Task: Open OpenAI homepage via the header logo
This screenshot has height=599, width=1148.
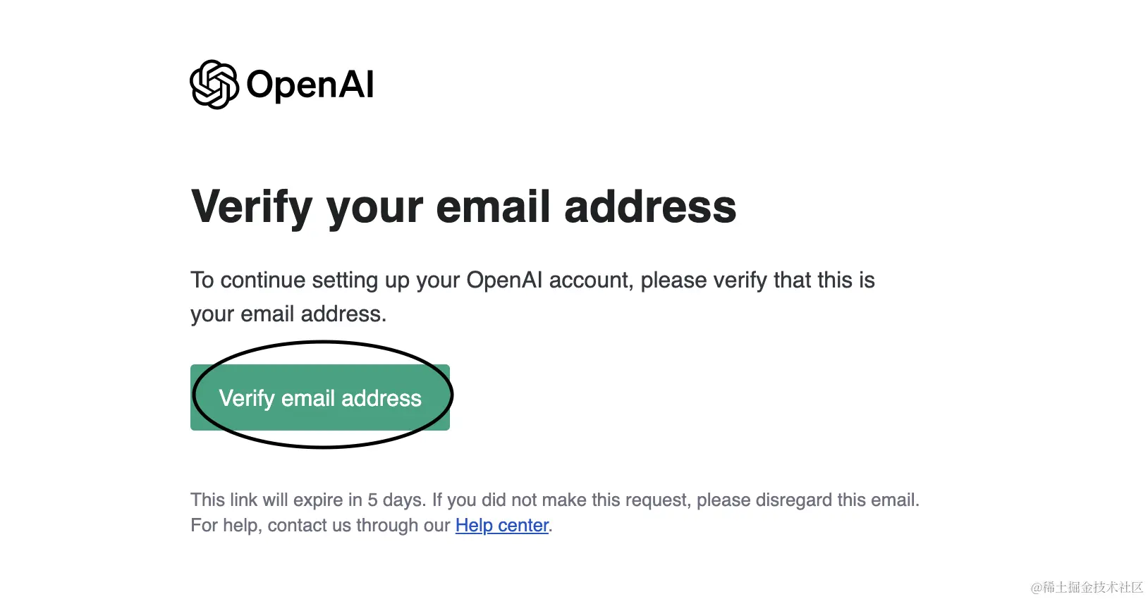Action: pyautogui.click(x=282, y=83)
